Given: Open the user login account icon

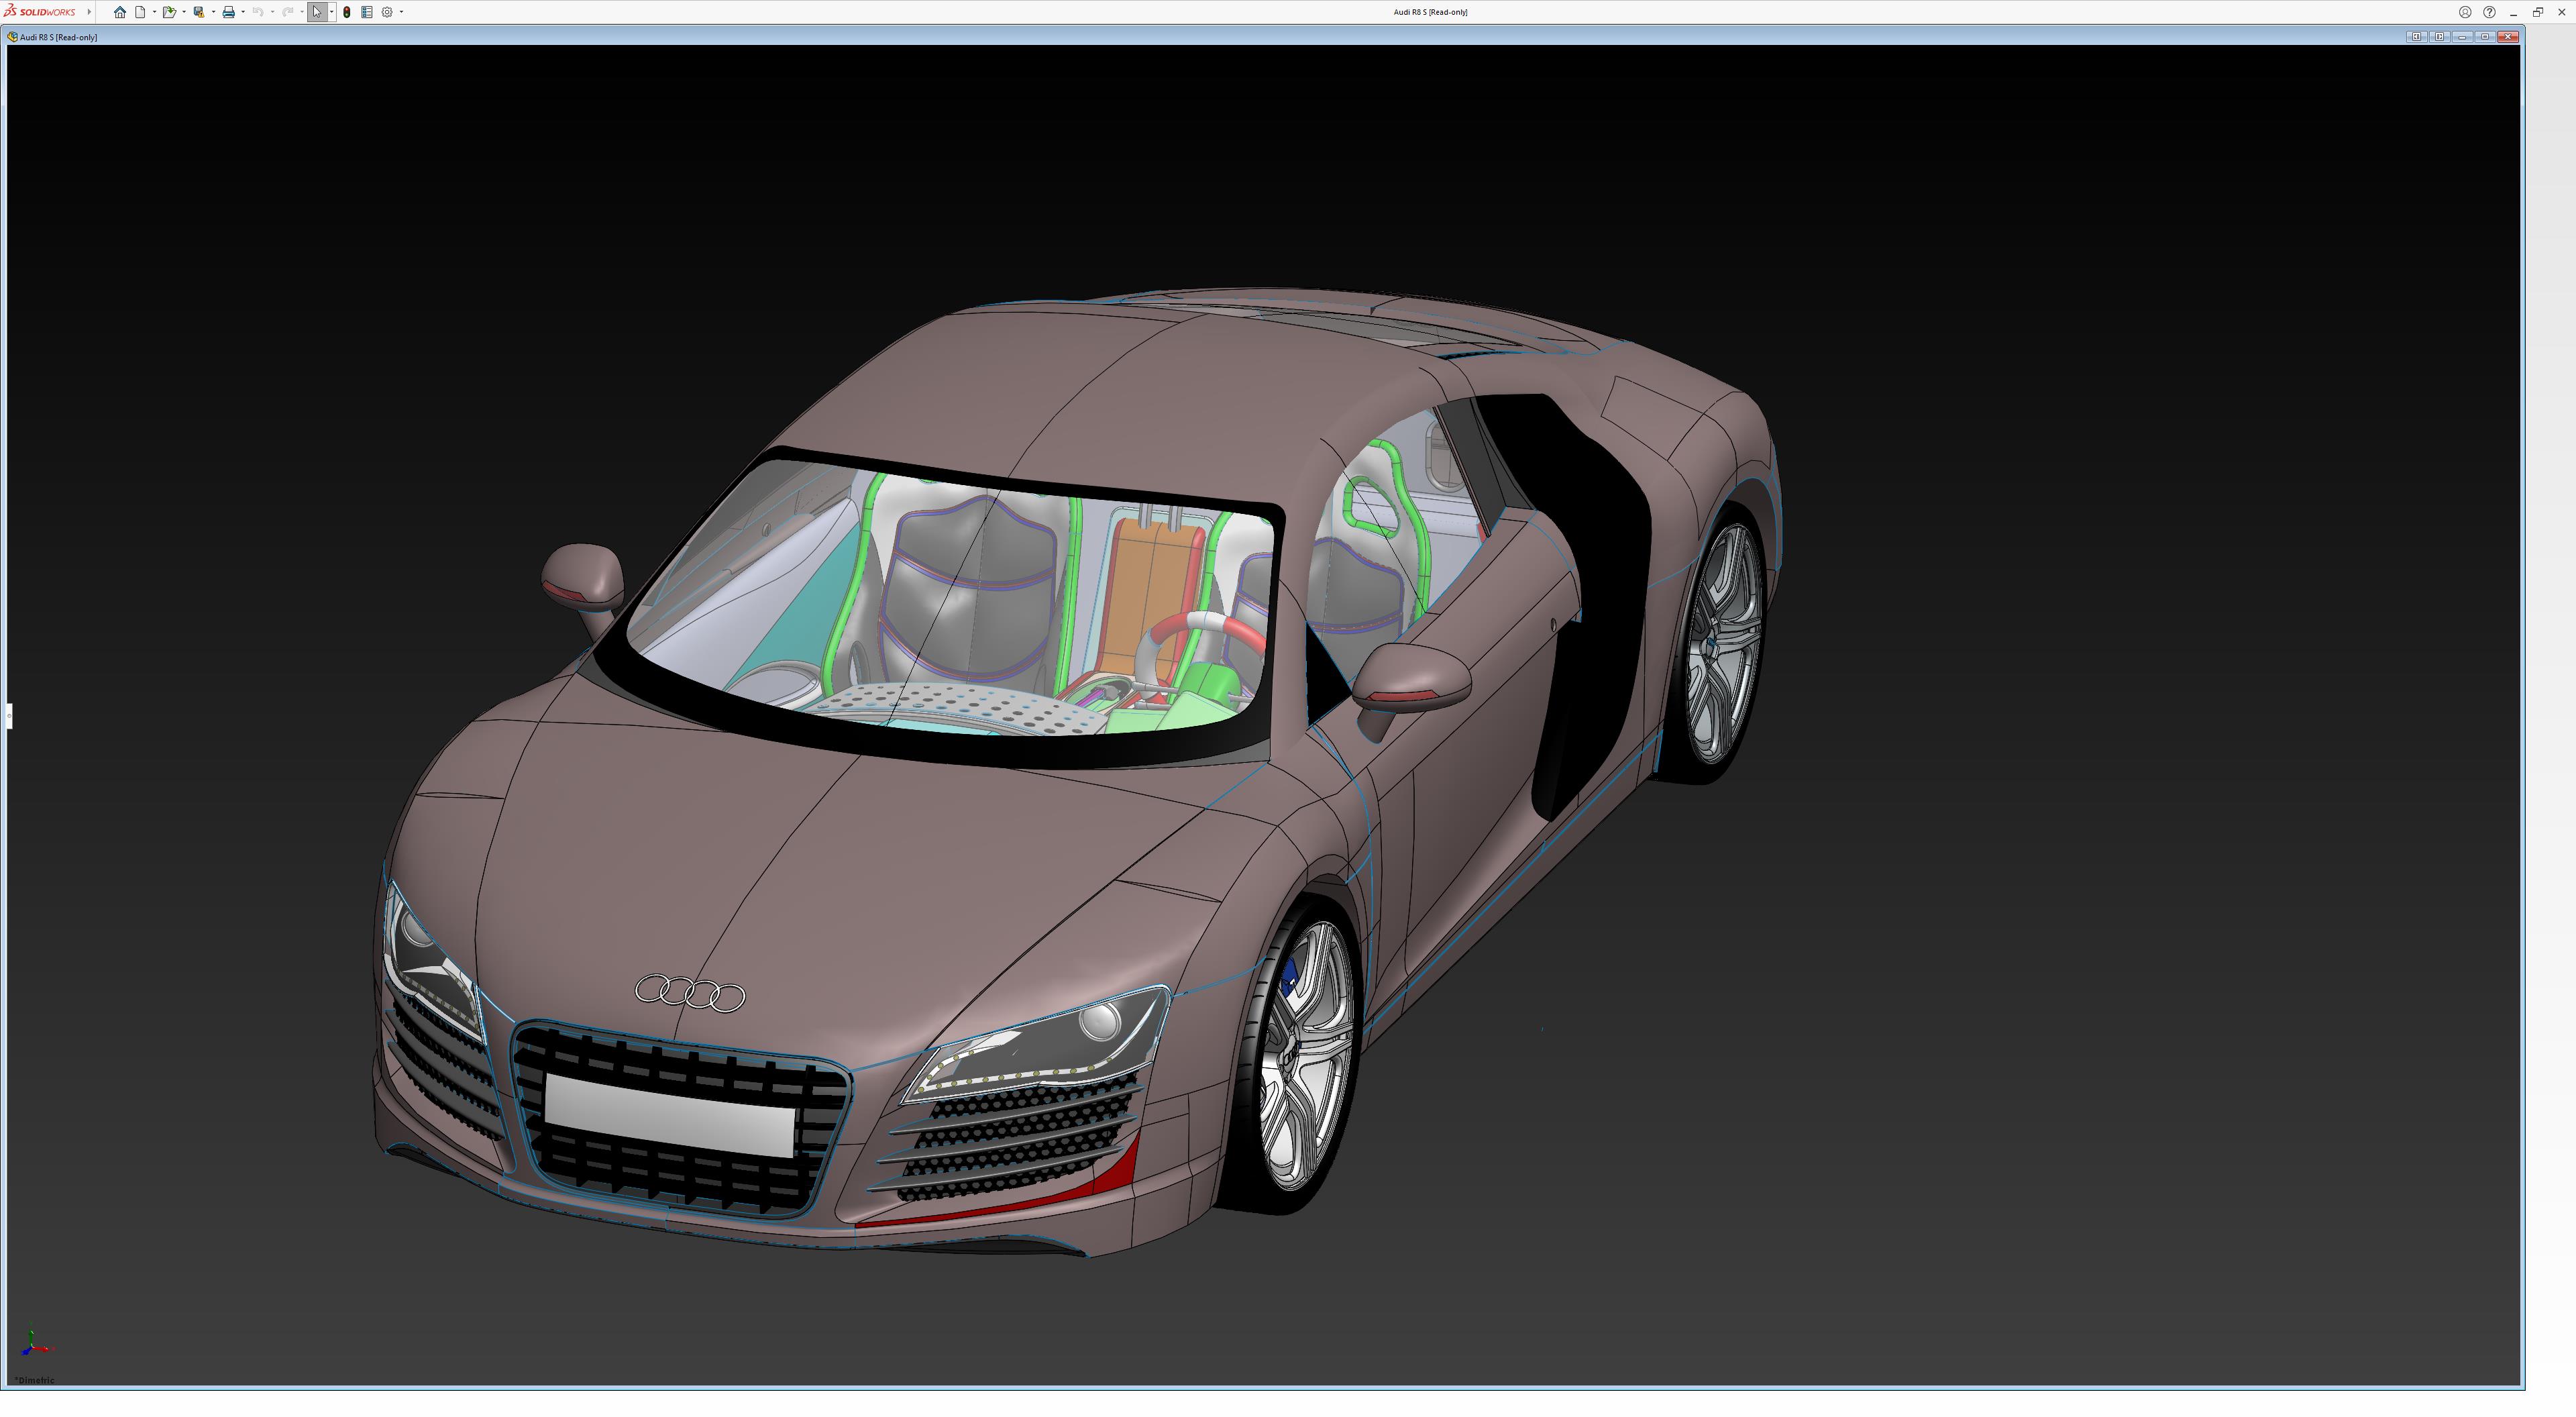Looking at the screenshot, I should (2465, 12).
